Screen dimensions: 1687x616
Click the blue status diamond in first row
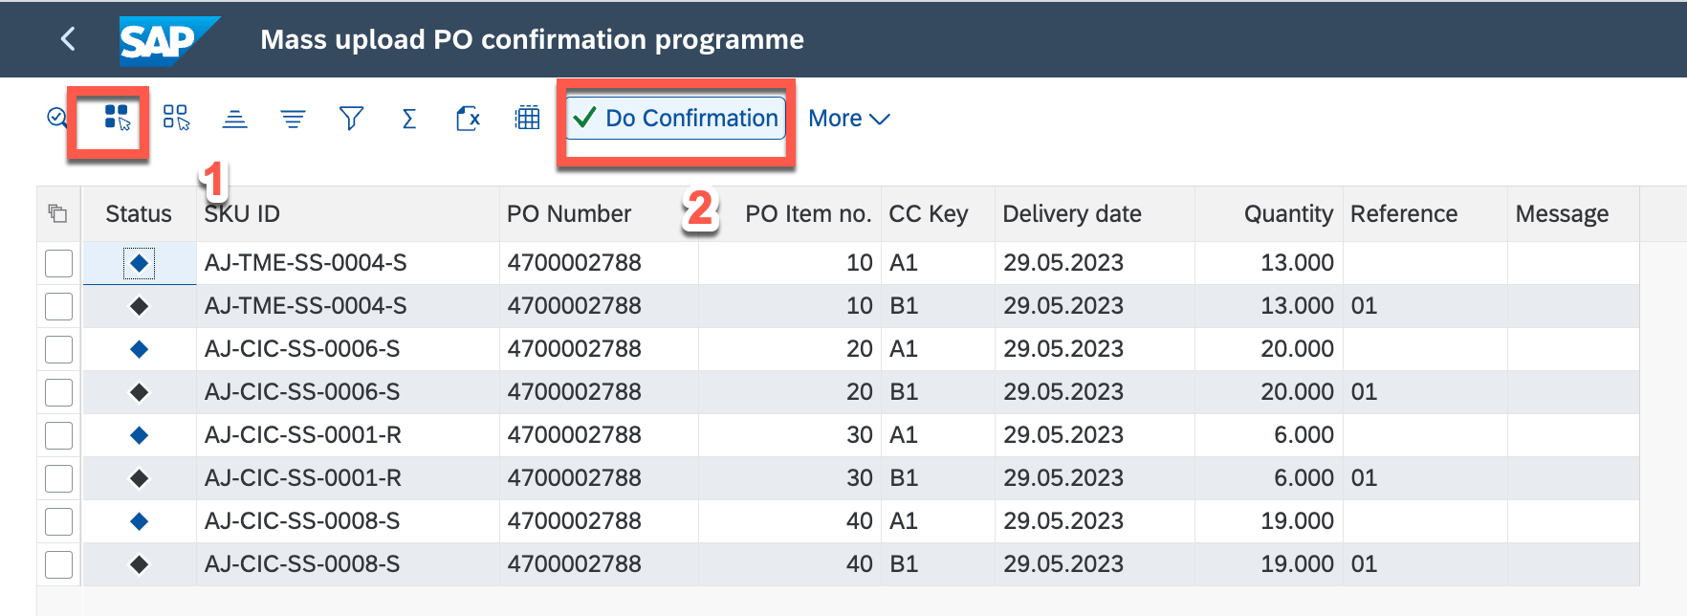pos(140,263)
